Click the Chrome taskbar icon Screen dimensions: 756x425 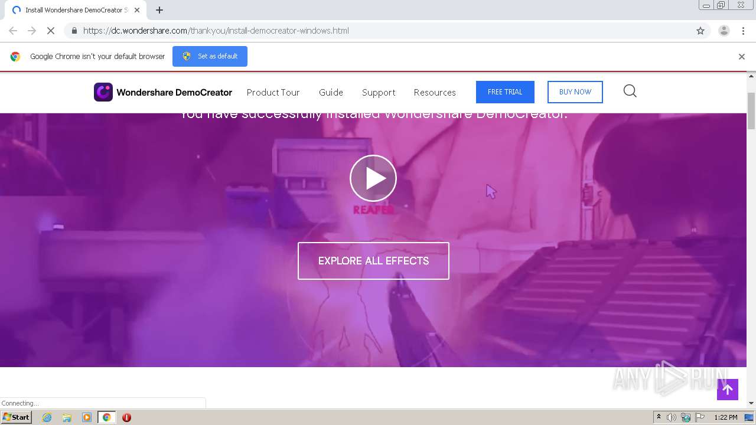(106, 417)
